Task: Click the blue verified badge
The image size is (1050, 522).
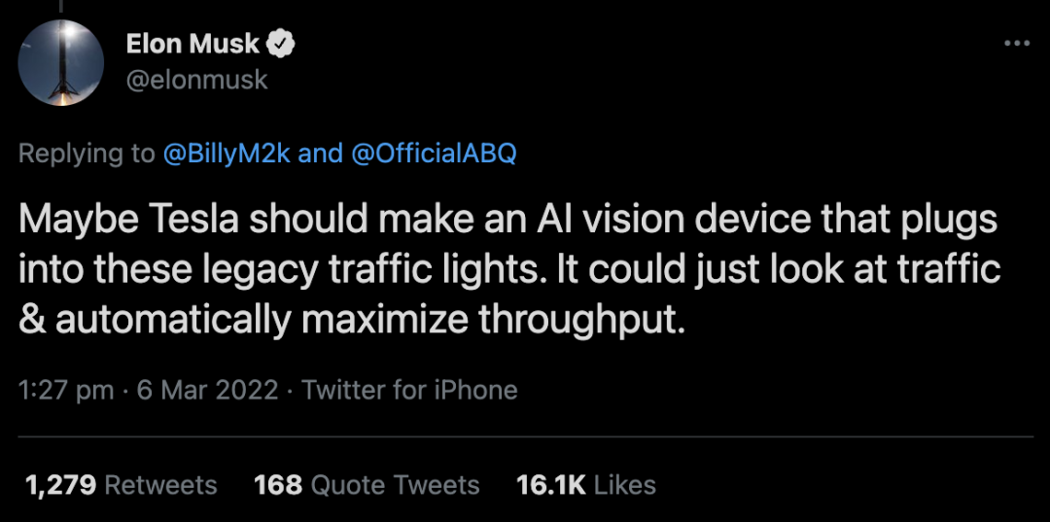Action: tap(283, 44)
